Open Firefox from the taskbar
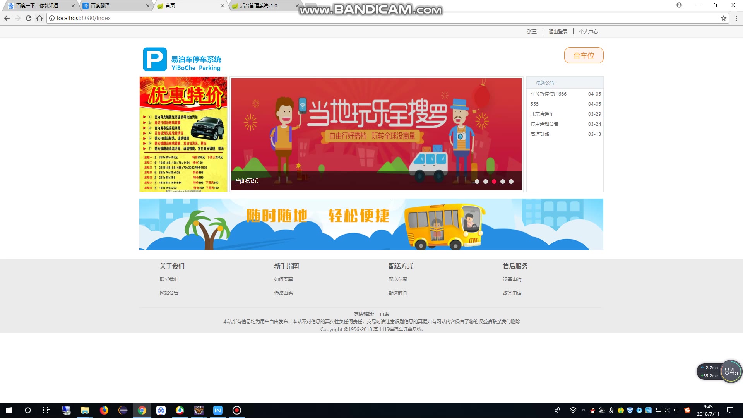The width and height of the screenshot is (743, 418). [104, 410]
